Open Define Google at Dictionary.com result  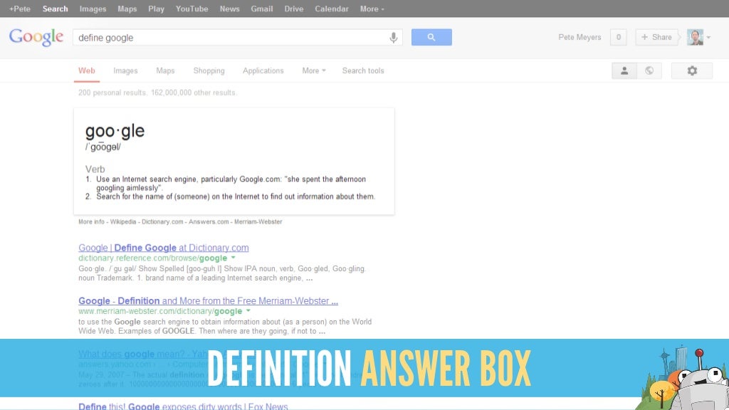(164, 248)
